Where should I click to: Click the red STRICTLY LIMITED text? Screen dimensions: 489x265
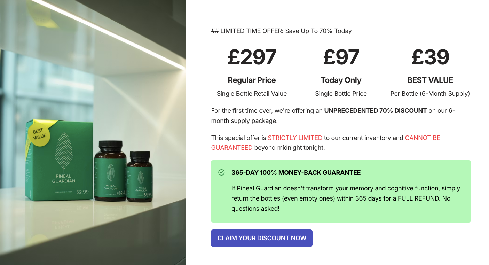click(x=295, y=138)
